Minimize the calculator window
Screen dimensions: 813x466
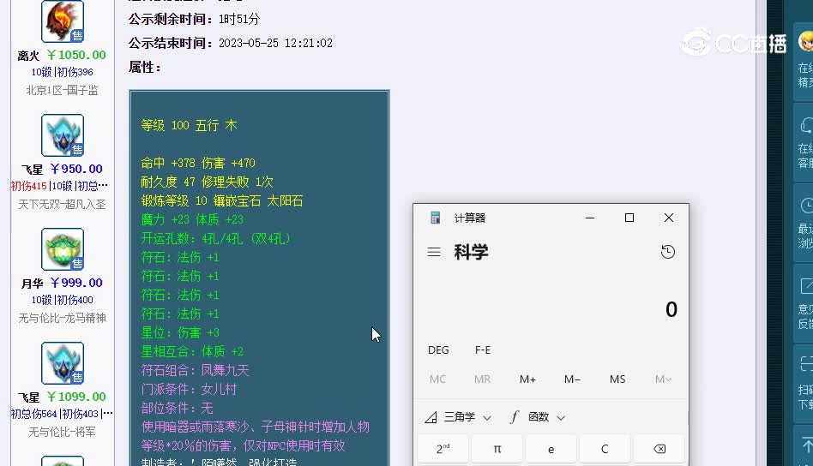tap(589, 218)
